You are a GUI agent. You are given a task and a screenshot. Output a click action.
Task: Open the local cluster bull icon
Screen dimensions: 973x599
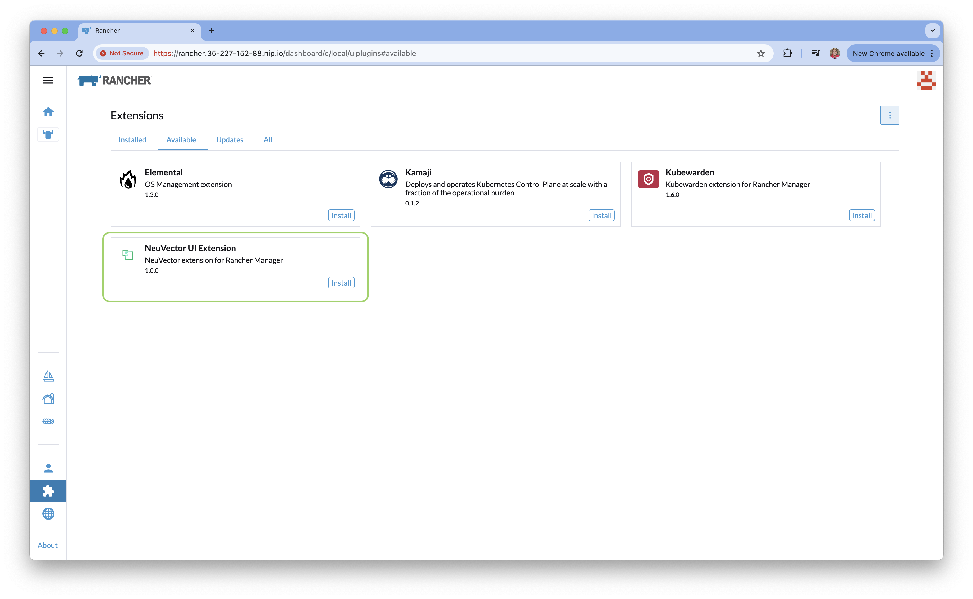pyautogui.click(x=48, y=135)
